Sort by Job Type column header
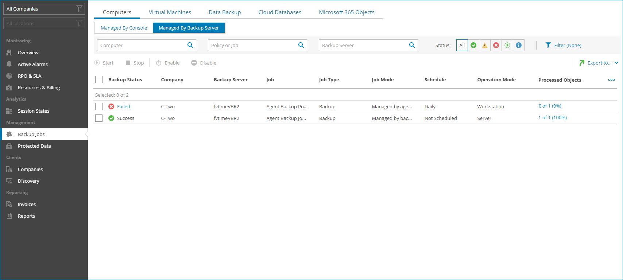 tap(329, 79)
